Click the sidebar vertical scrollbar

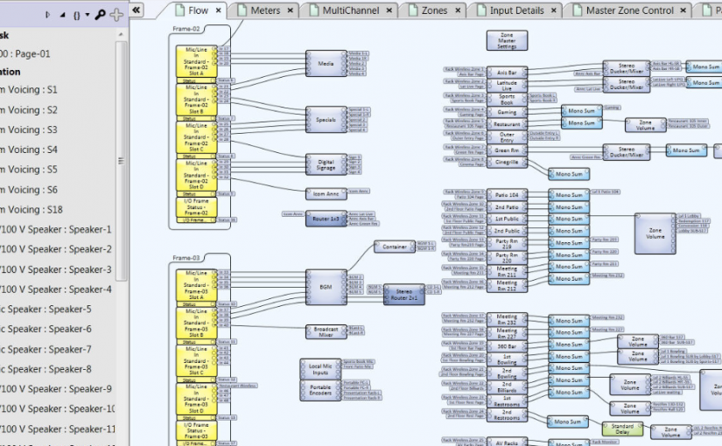pyautogui.click(x=123, y=175)
